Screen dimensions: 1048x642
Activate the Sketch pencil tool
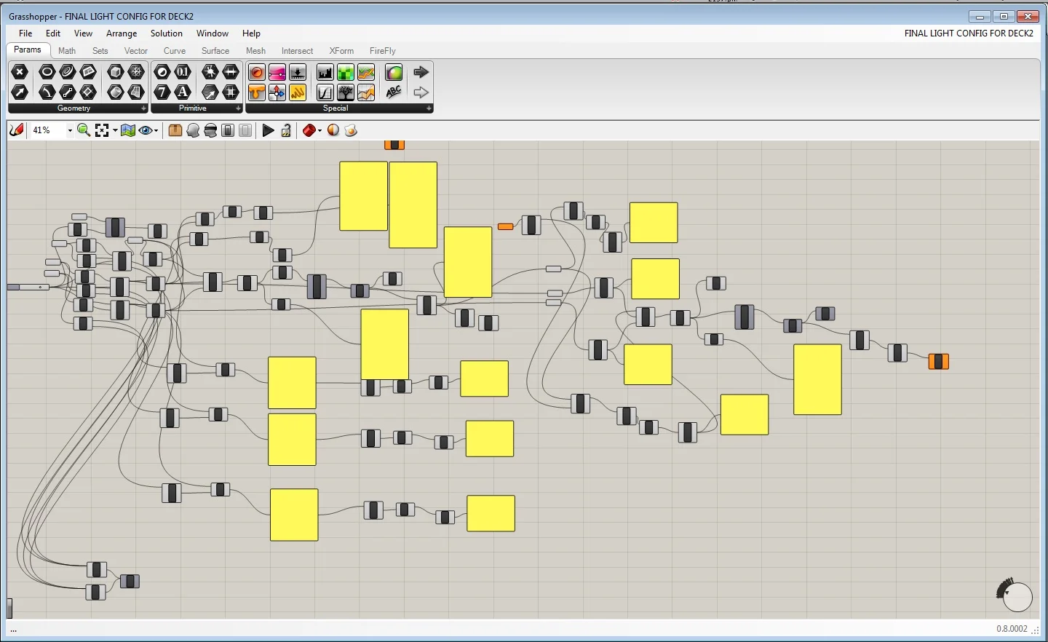coord(17,130)
